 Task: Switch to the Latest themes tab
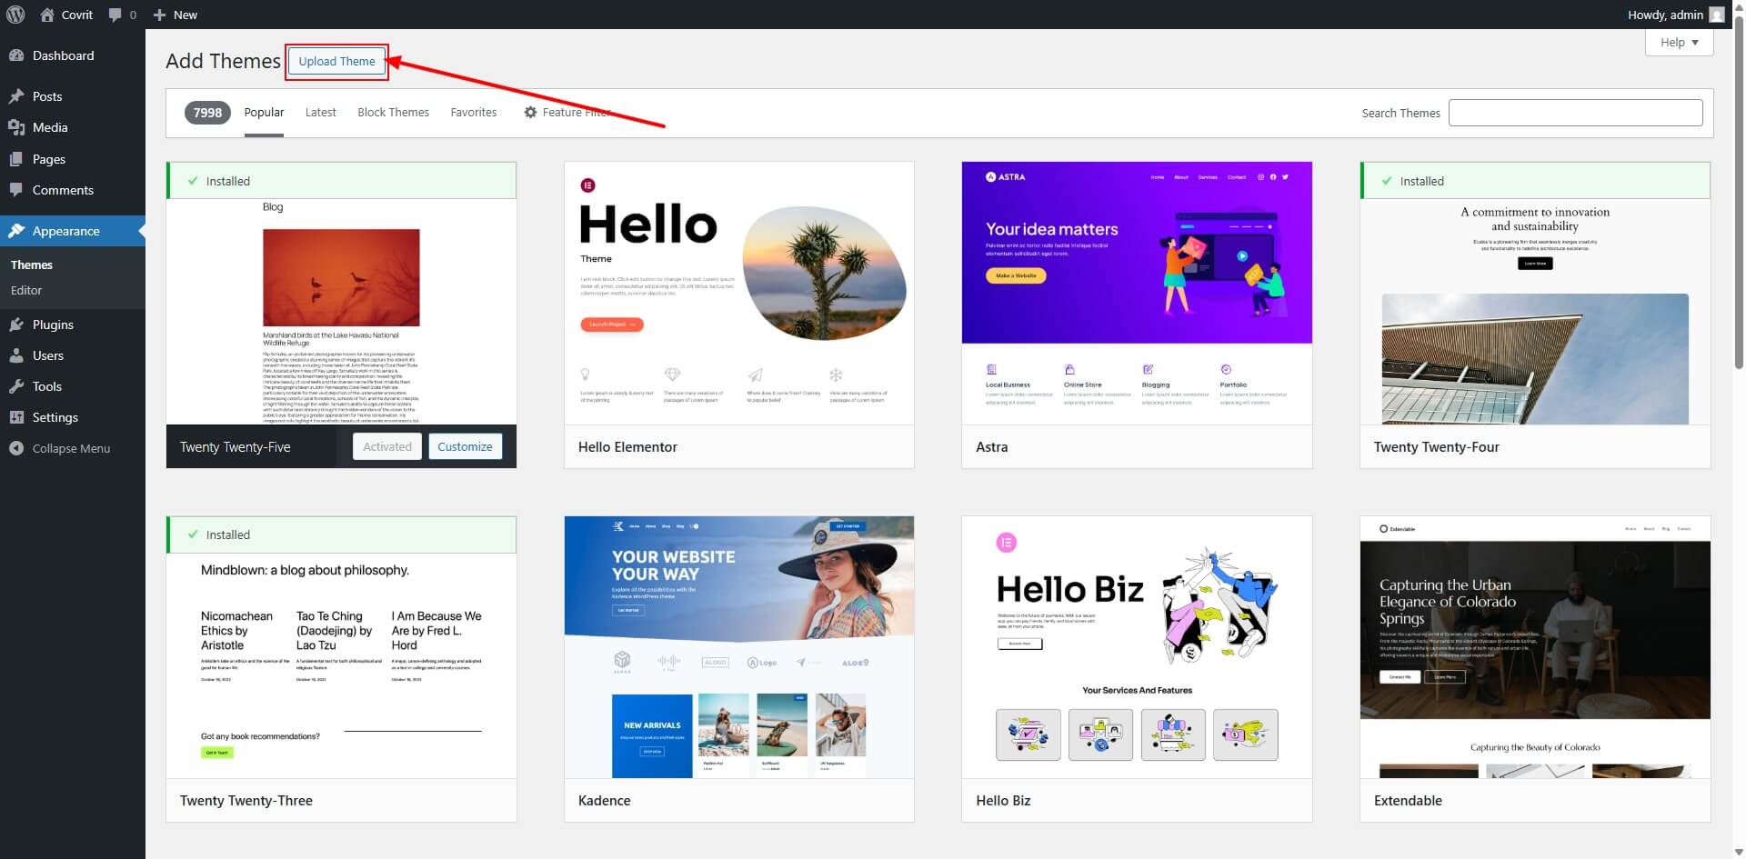(x=320, y=112)
